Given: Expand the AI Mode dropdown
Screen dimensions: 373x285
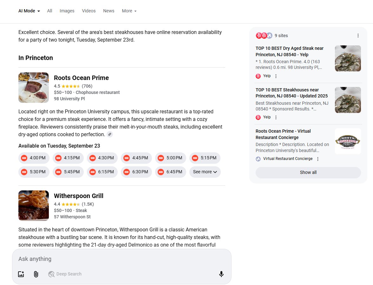Looking at the screenshot, I should click(29, 11).
